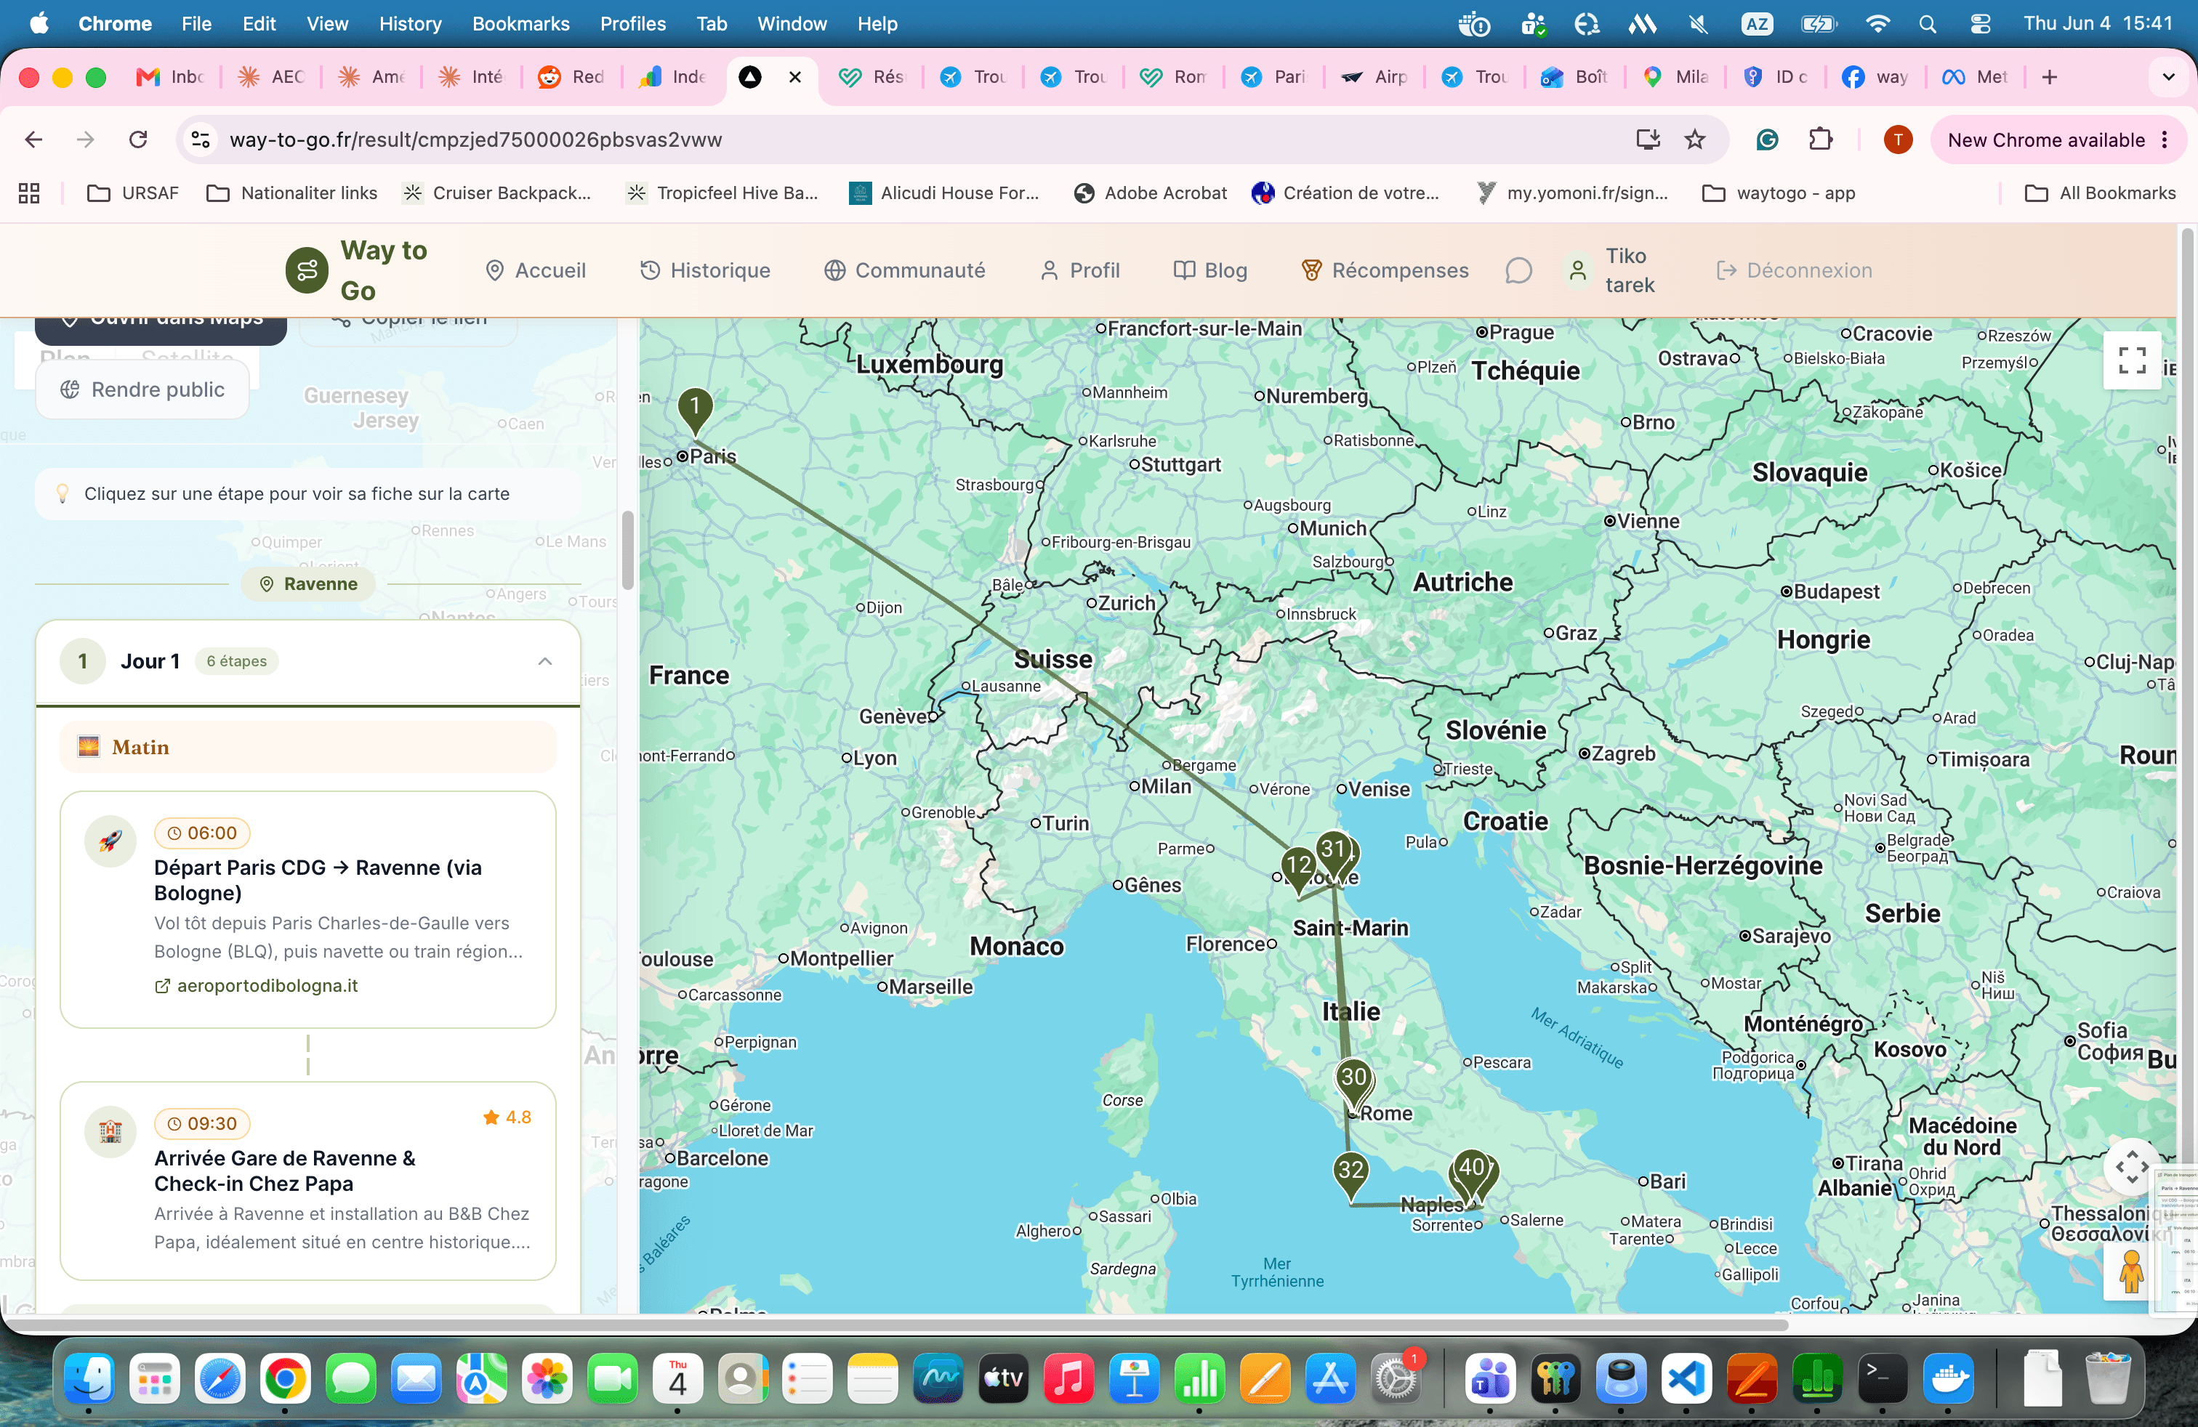Open a new tab with plus button

click(2049, 76)
